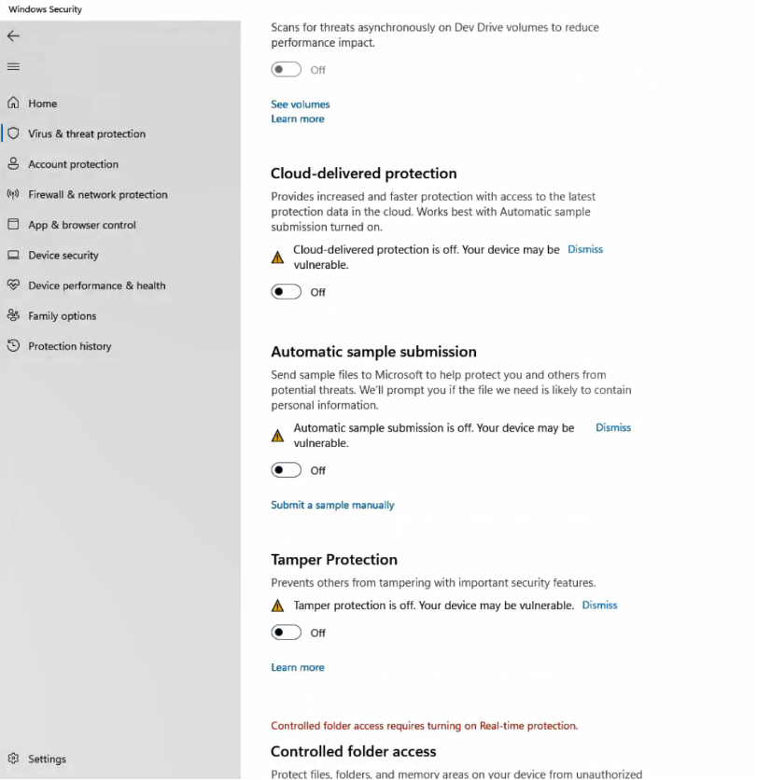Dismiss the Tamper protection warning
The image size is (757, 780).
point(599,605)
